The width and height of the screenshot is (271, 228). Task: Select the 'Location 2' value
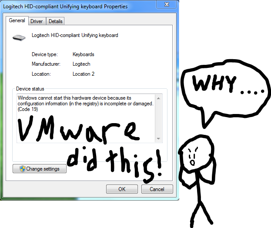point(84,74)
